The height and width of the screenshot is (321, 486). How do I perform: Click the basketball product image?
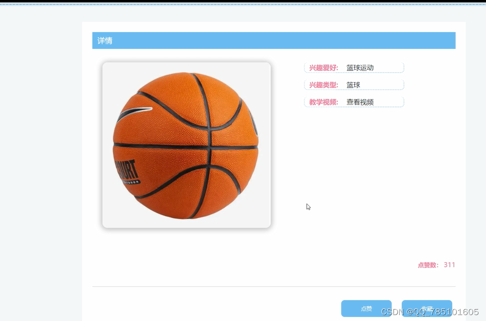coord(187,145)
